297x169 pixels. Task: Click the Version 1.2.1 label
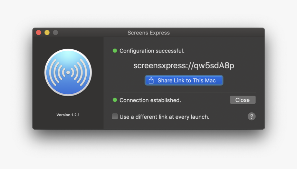click(x=68, y=115)
